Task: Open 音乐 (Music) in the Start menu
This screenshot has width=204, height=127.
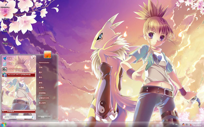Action: (40, 77)
